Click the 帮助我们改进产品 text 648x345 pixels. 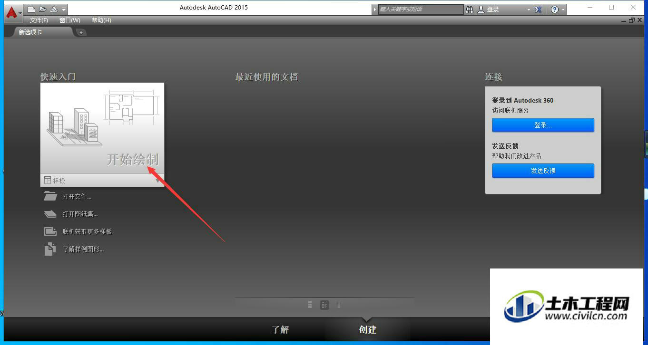click(x=517, y=156)
